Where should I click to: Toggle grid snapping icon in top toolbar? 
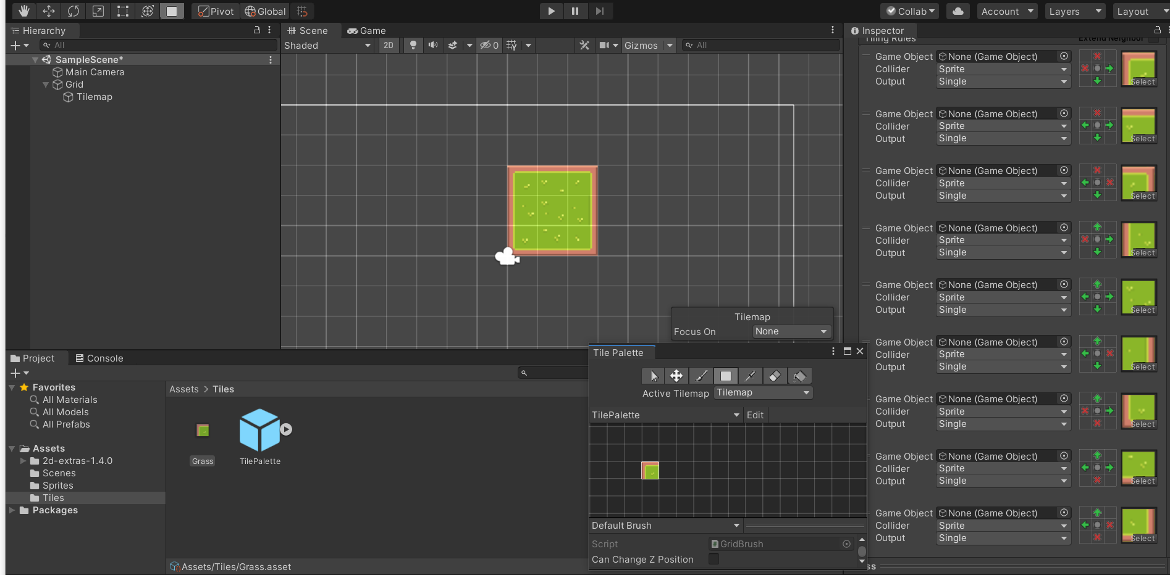pos(302,11)
